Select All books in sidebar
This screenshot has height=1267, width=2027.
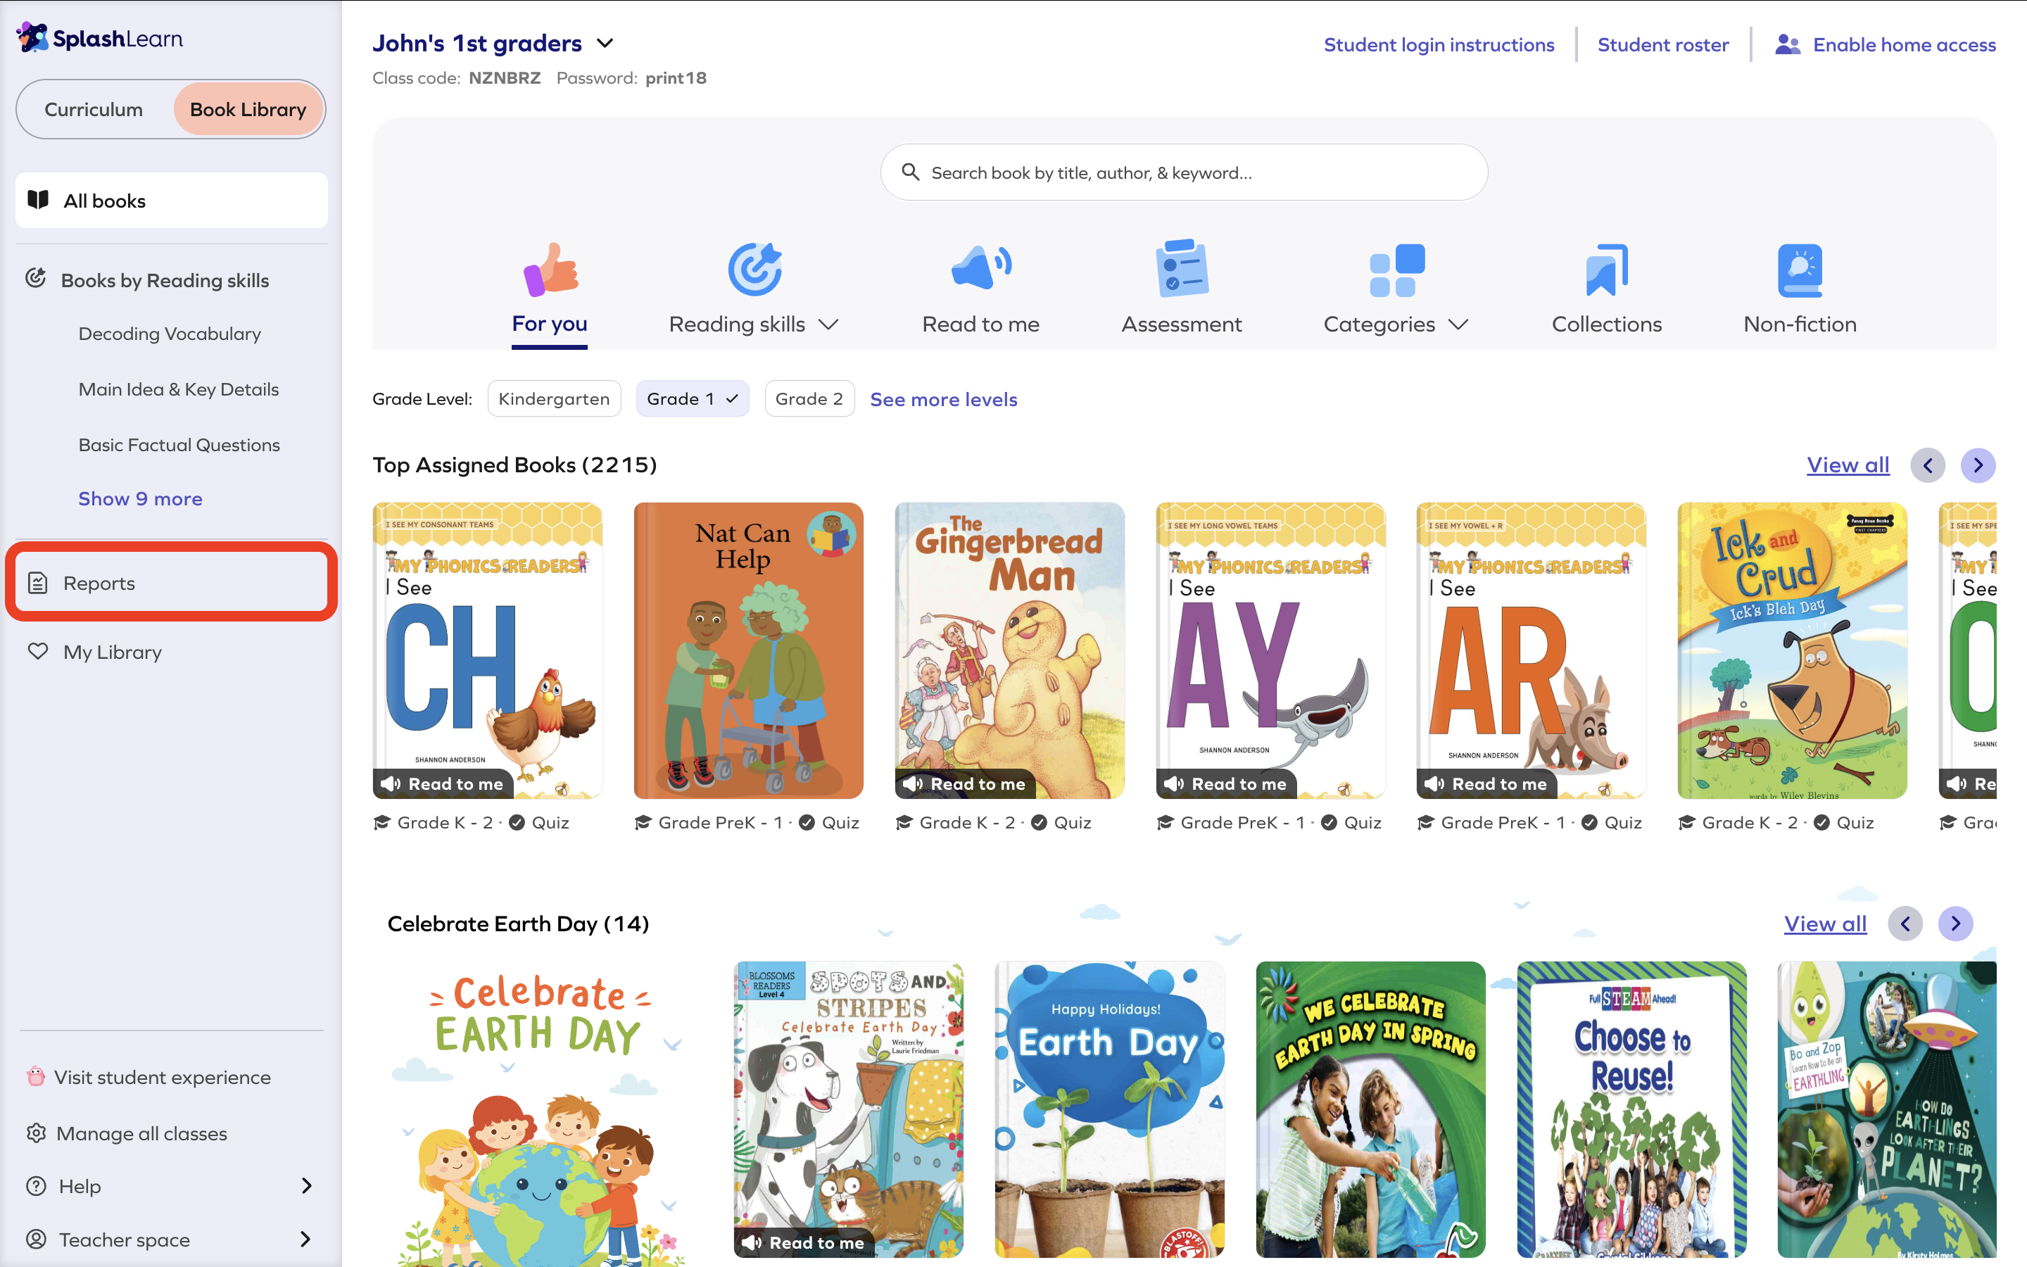point(171,201)
